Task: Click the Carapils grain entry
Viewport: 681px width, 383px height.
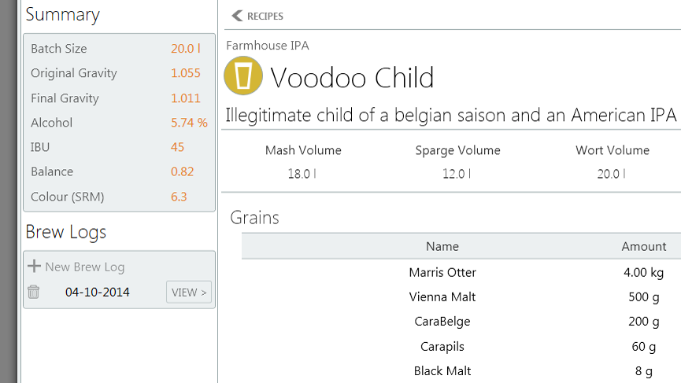Action: click(x=442, y=347)
